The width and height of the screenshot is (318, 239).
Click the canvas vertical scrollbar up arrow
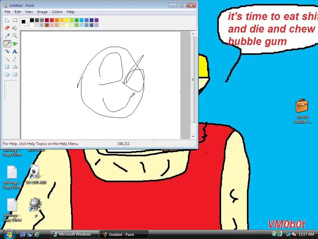pyautogui.click(x=193, y=34)
